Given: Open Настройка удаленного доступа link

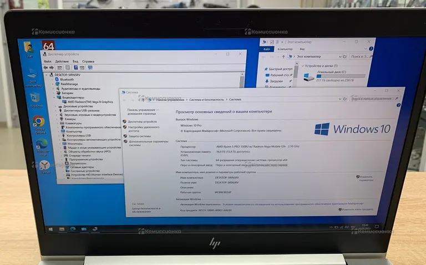Looking at the screenshot, I should tap(144, 129).
